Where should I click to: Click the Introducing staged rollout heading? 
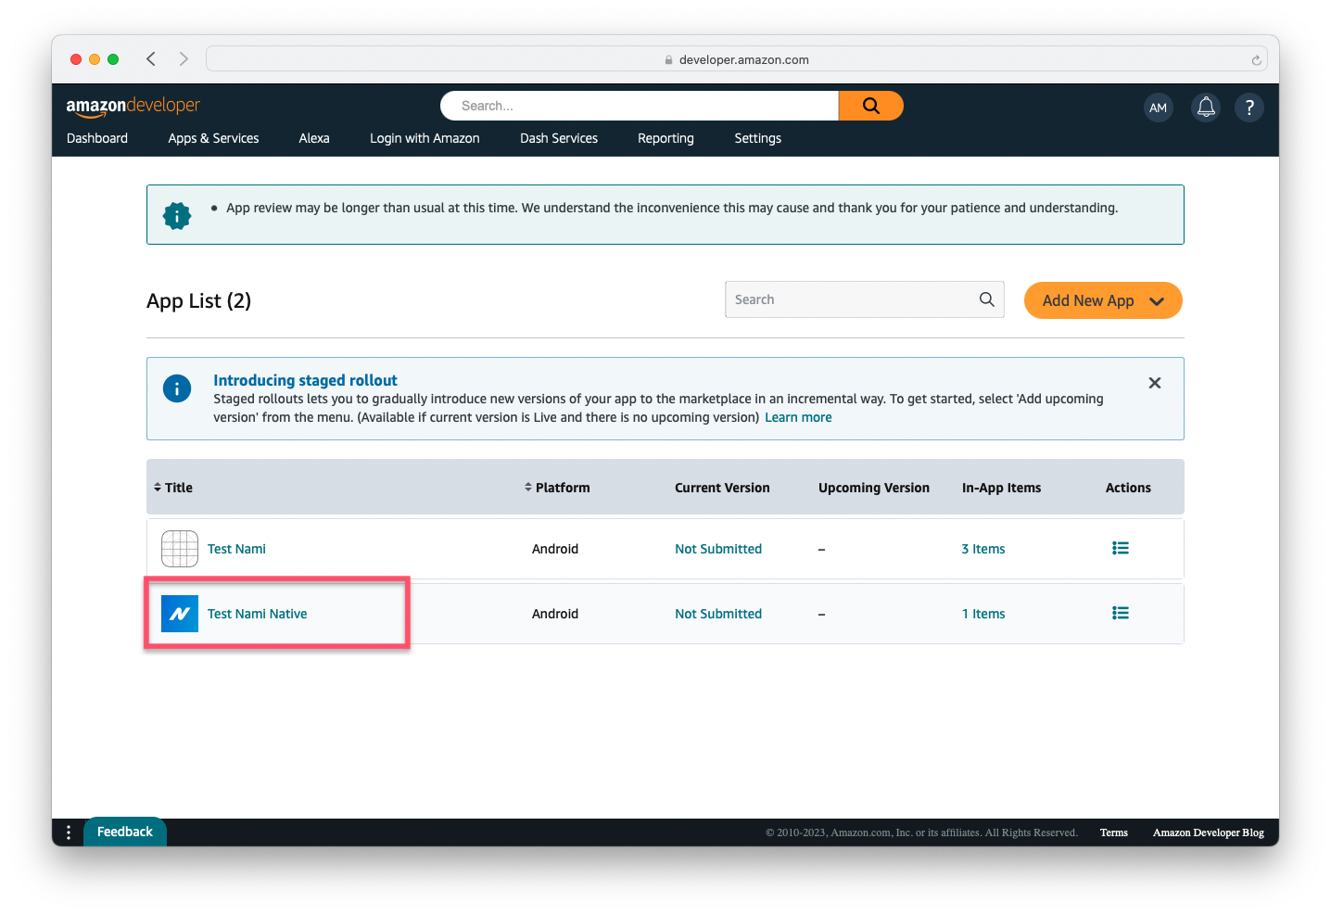coord(305,380)
